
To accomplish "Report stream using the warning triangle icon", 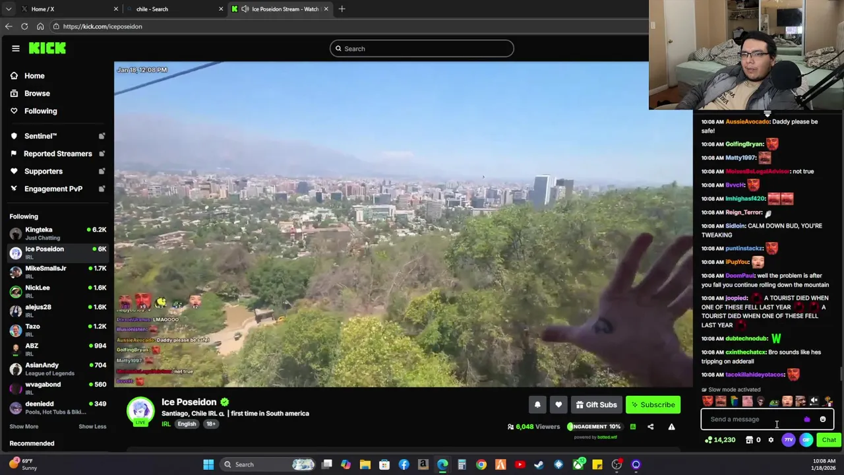I will [x=671, y=427].
